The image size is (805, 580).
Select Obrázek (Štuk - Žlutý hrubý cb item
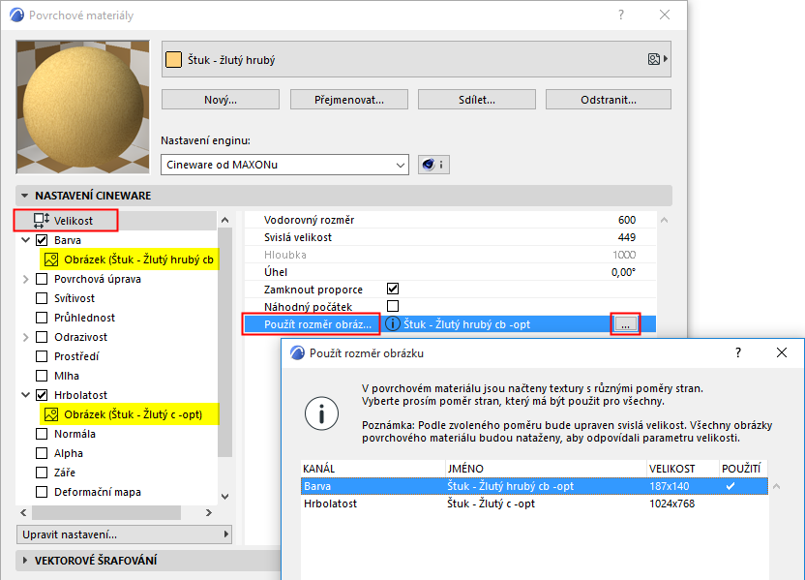pos(129,259)
